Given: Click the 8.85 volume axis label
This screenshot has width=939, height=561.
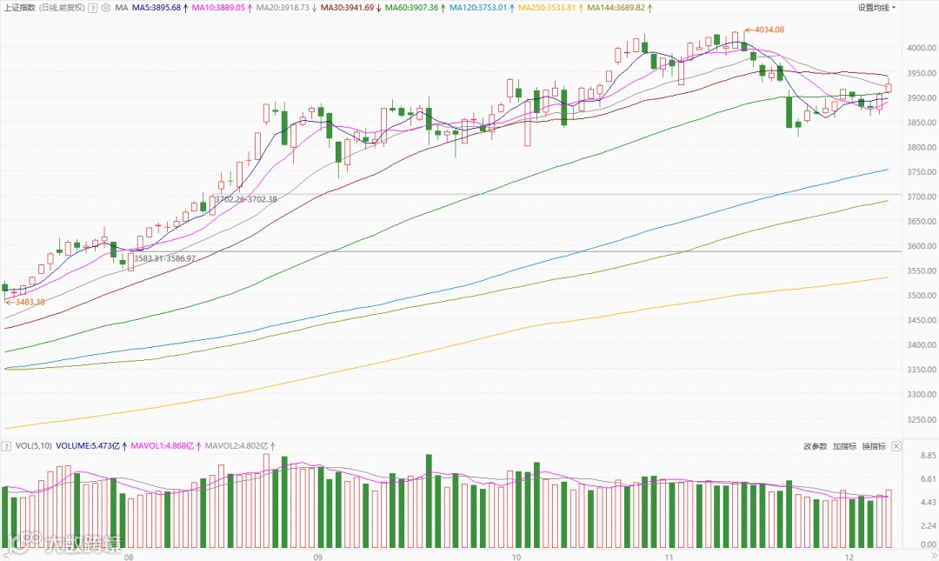Looking at the screenshot, I should click(929, 456).
